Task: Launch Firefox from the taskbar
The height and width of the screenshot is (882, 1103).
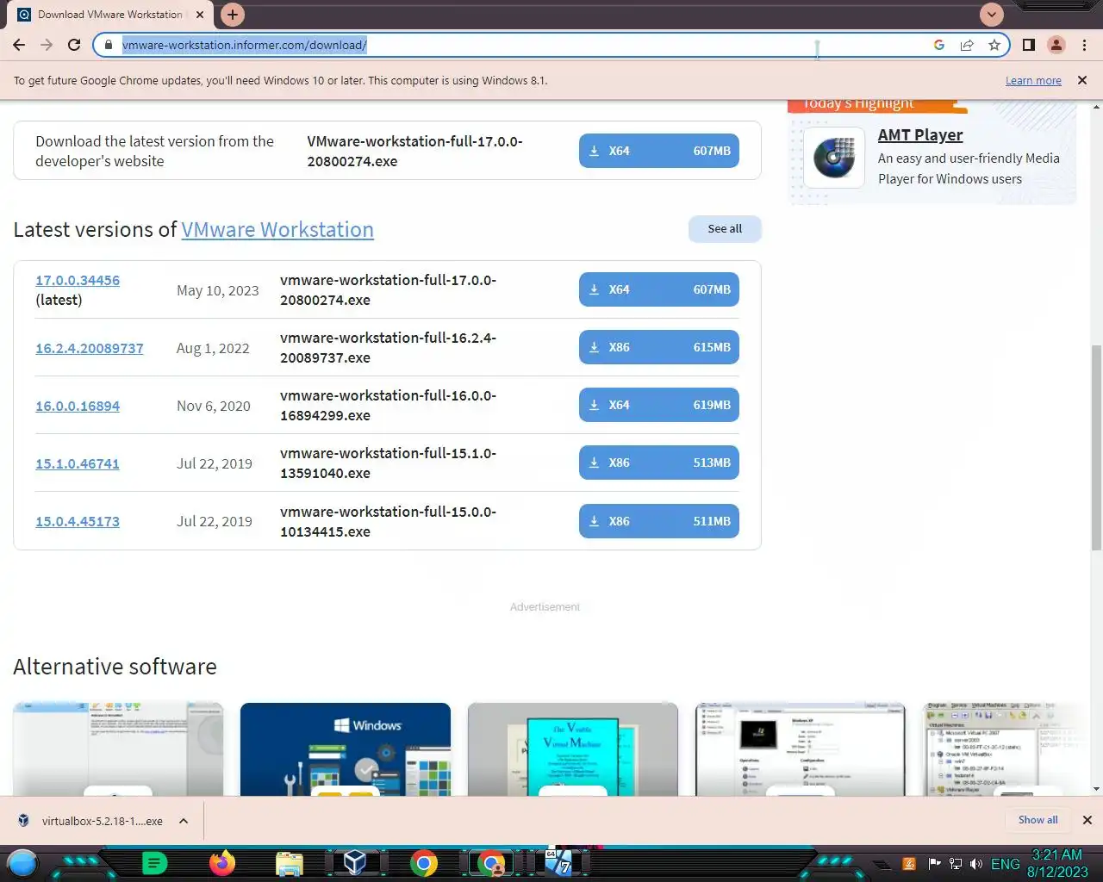Action: coord(222,863)
